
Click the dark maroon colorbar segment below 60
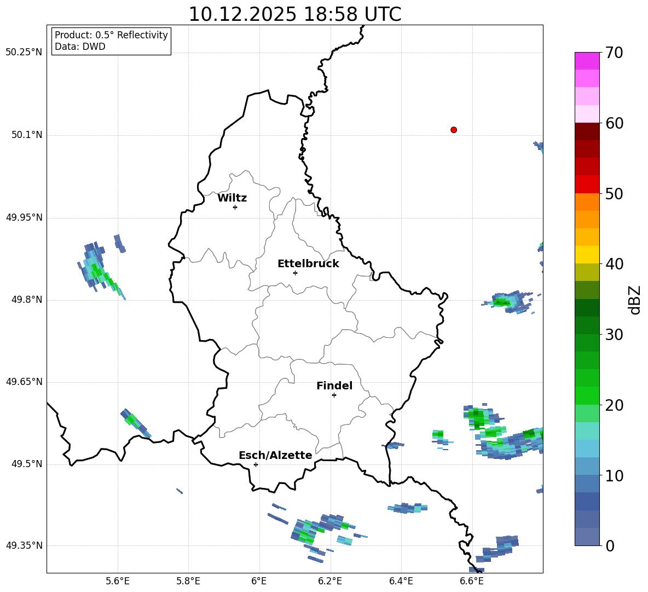587,132
